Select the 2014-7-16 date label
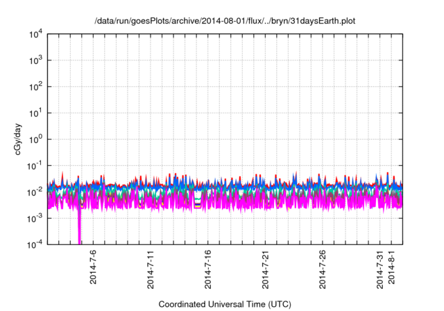This screenshot has width=444, height=311. tap(208, 269)
